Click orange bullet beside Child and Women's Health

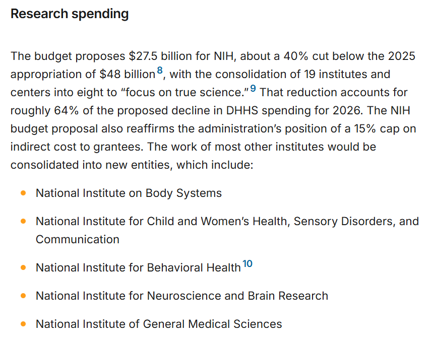coord(23,221)
